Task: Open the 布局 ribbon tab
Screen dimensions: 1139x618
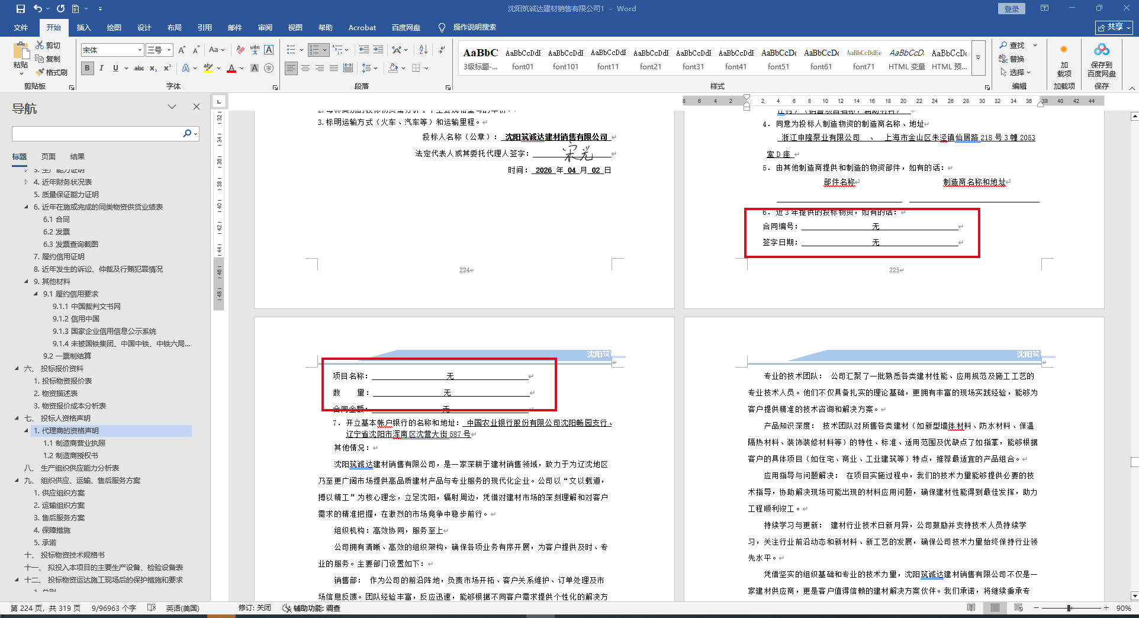Action: 174,27
